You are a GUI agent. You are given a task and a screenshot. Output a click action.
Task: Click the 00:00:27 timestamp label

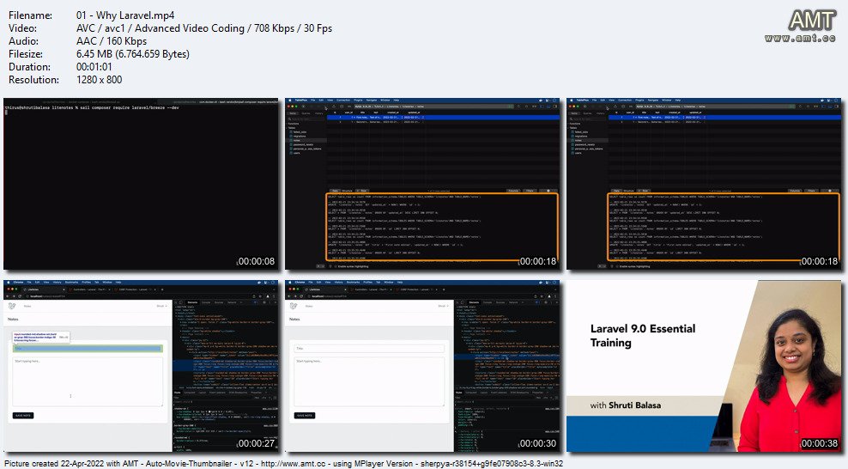pyautogui.click(x=257, y=443)
